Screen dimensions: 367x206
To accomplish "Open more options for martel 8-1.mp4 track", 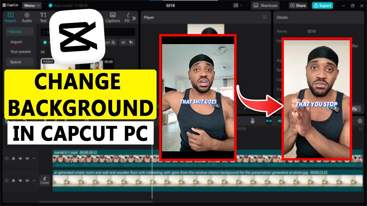I will [x=34, y=158].
